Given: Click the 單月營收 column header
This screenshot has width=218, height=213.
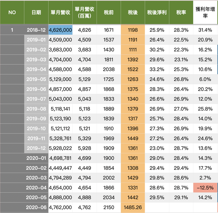Looking at the screenshot, I should 60,12.
